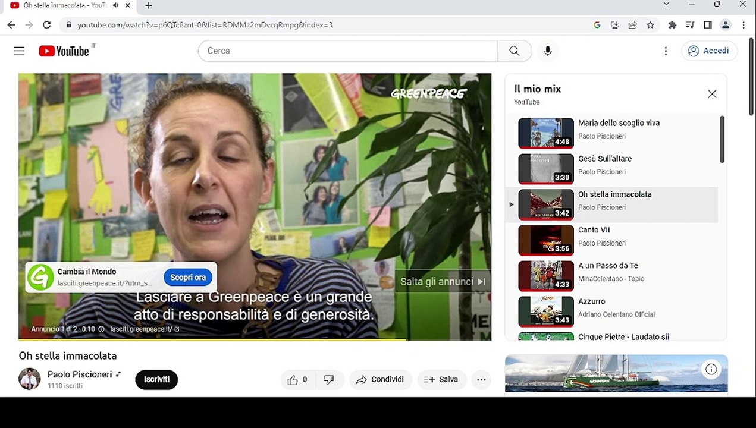756x428 pixels.
Task: Open a new browser tab
Action: coord(149,5)
